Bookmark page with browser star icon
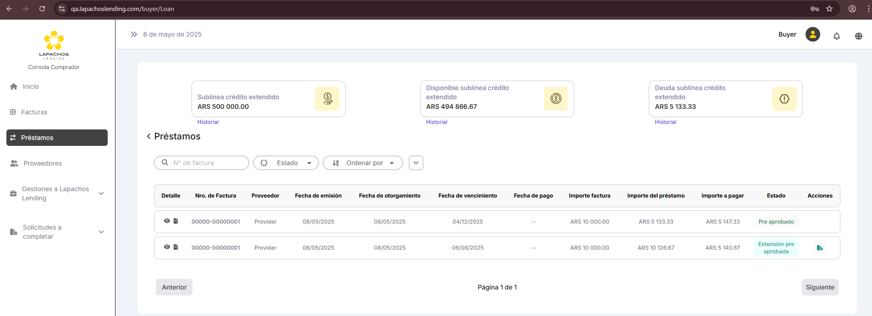Viewport: 872px width, 316px height. [829, 9]
